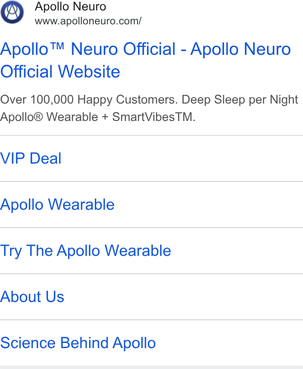Screen dimensions: 303x369
Task: Click the Apollo® Wearable + SmartVibesTM description line
Action: [x=98, y=117]
